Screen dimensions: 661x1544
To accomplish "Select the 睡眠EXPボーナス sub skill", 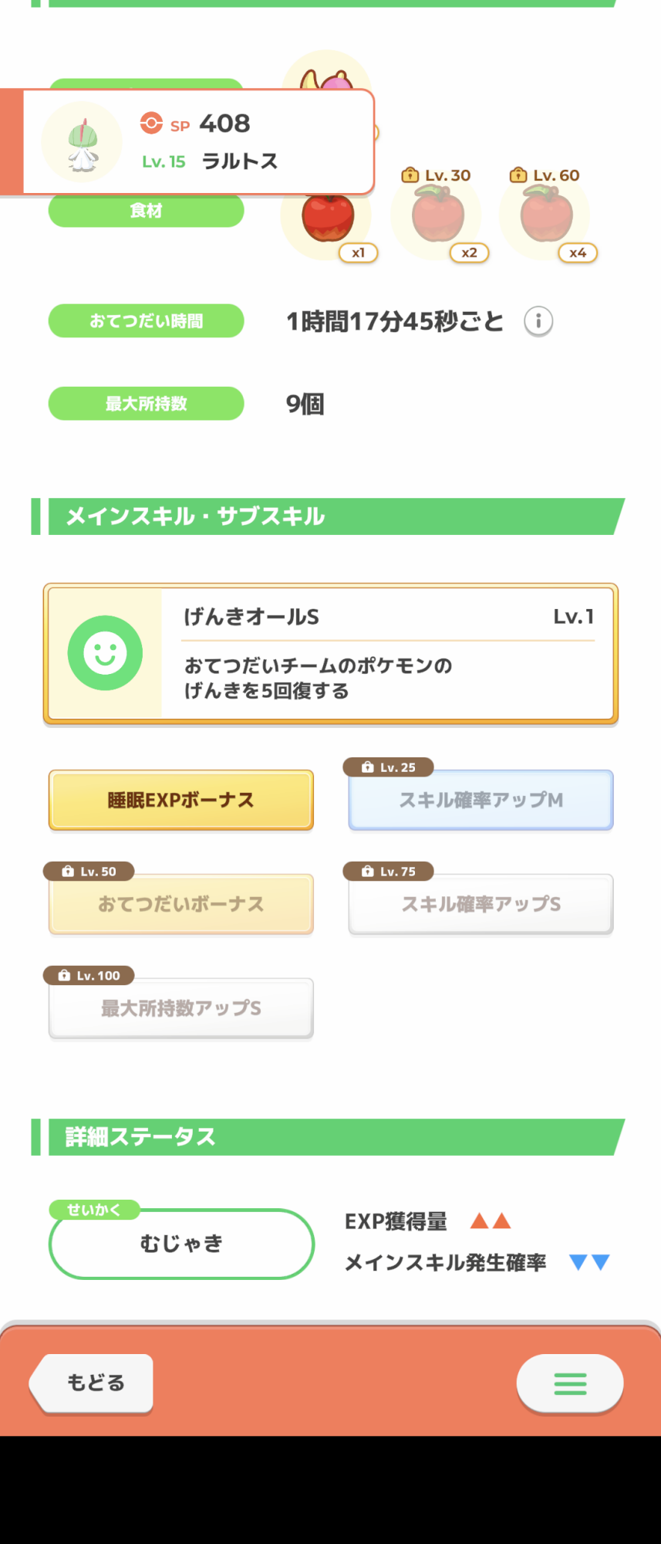I will tap(181, 800).
